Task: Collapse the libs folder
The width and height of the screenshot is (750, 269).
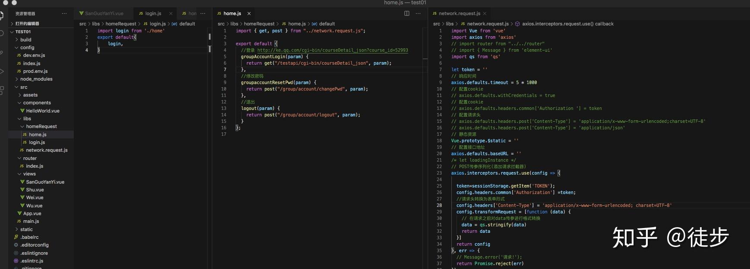Action: pos(20,119)
